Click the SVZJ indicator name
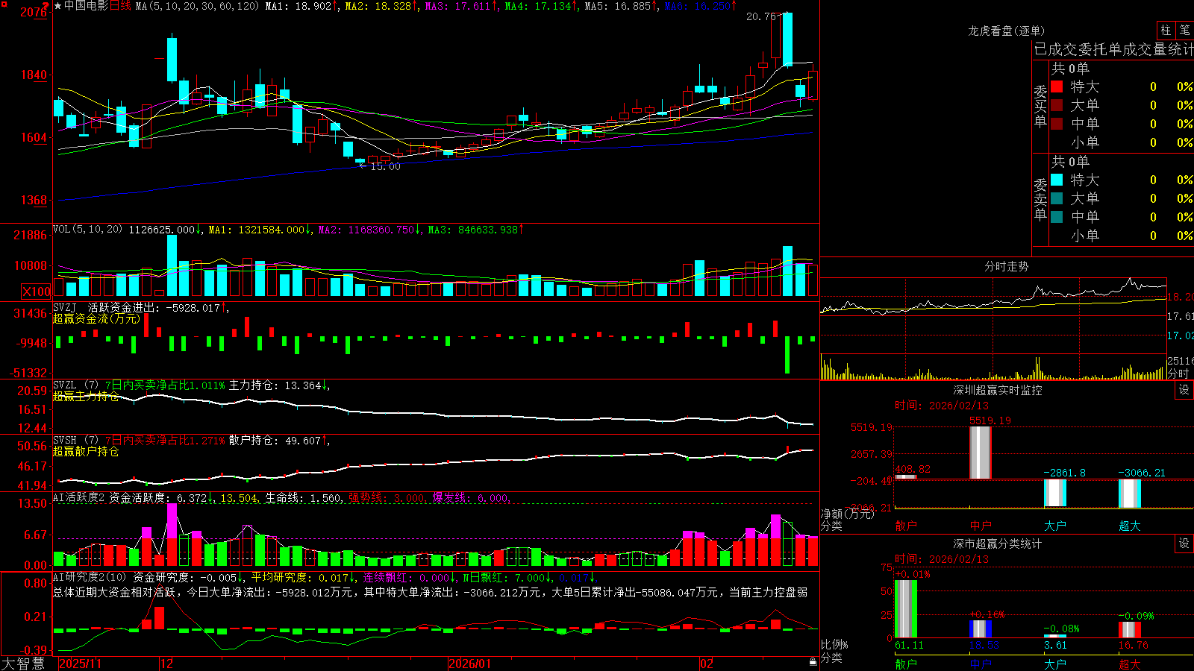This screenshot has width=1194, height=671. coord(65,307)
